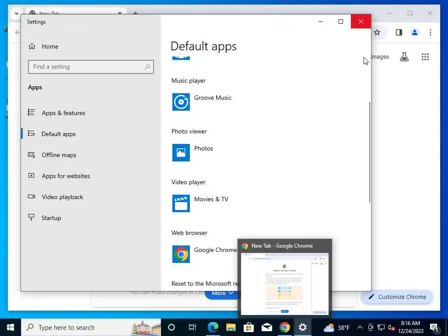Viewport: 448px width, 336px height.
Task: Click the Home icon in Settings sidebar
Action: click(31, 46)
